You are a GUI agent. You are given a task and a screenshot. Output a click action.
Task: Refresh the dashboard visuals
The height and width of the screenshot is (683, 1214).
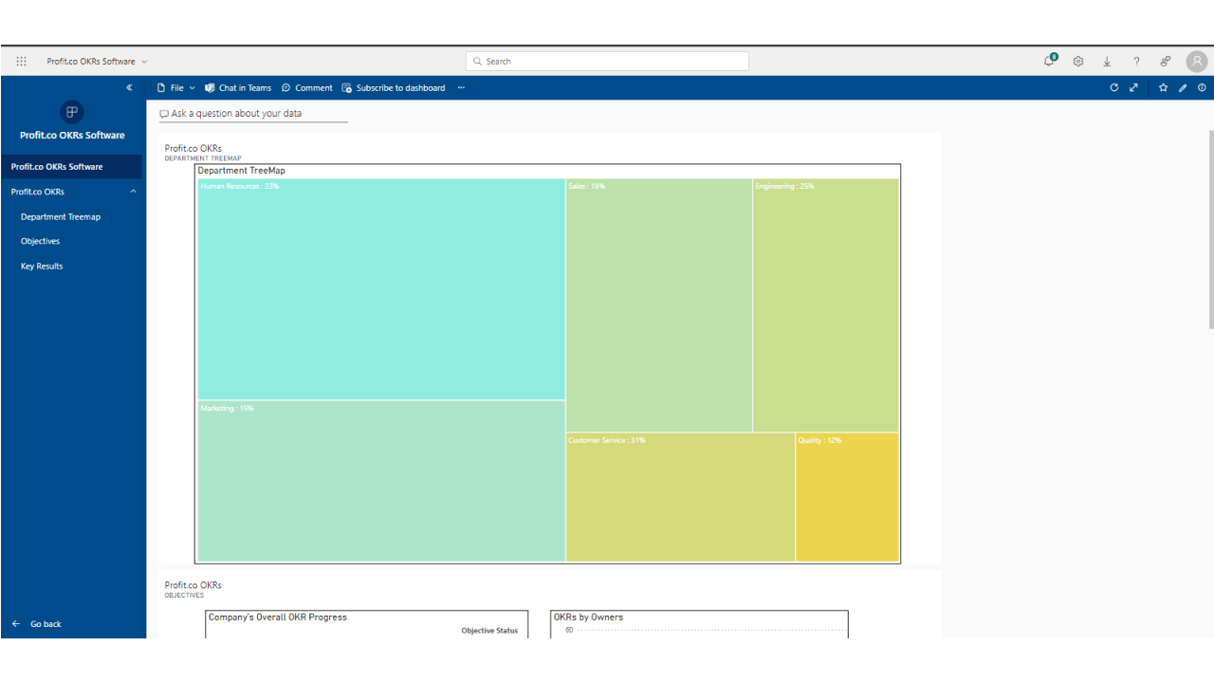coord(1114,87)
